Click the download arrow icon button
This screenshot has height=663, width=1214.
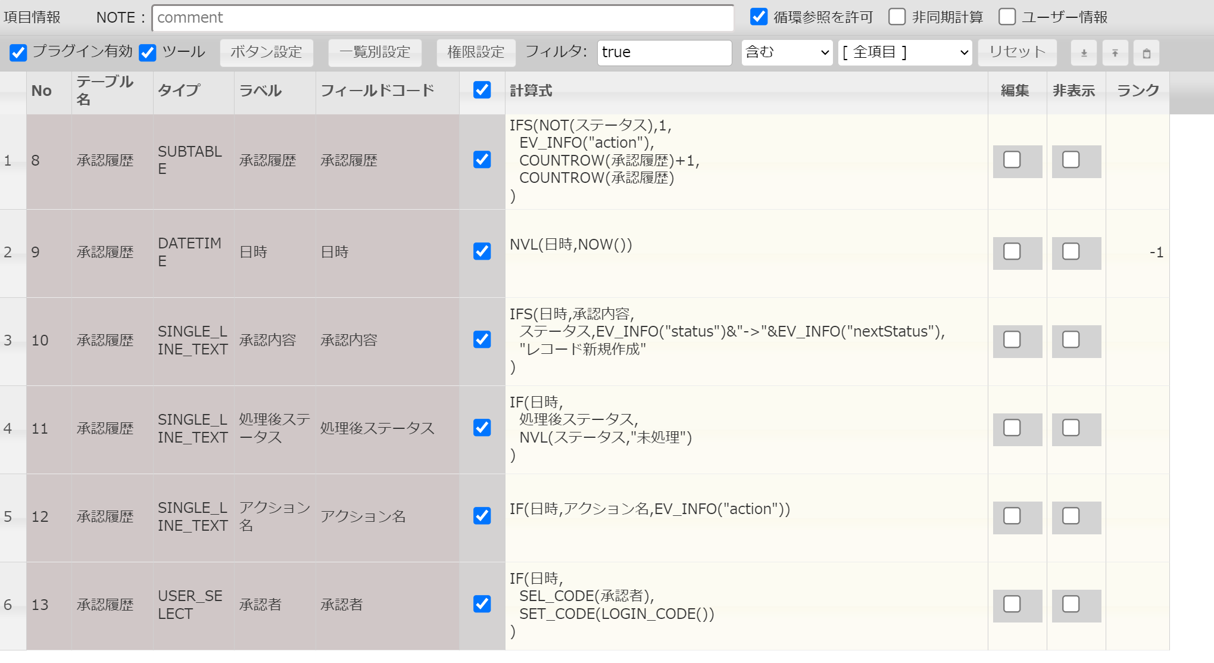pos(1084,53)
